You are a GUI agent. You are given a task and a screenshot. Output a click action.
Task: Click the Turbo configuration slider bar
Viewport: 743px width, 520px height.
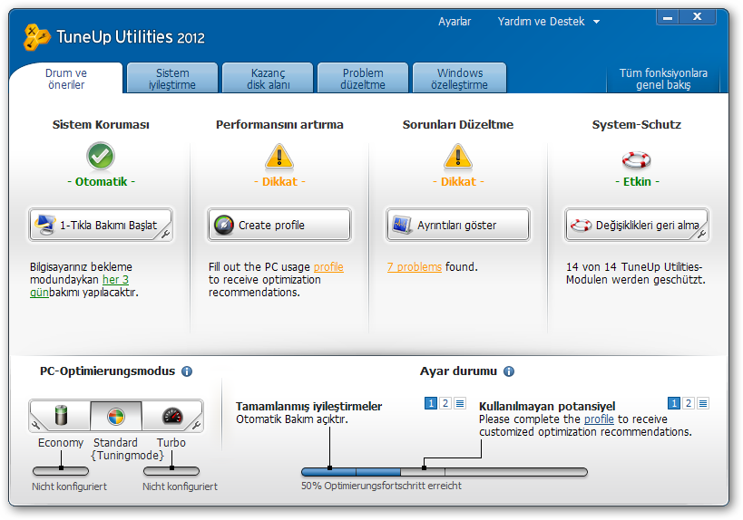(171, 471)
